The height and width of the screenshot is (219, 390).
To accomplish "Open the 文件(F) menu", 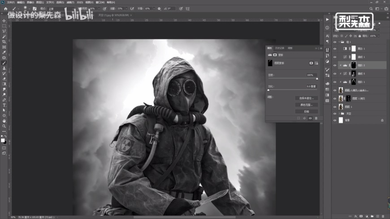I will click(11, 2).
